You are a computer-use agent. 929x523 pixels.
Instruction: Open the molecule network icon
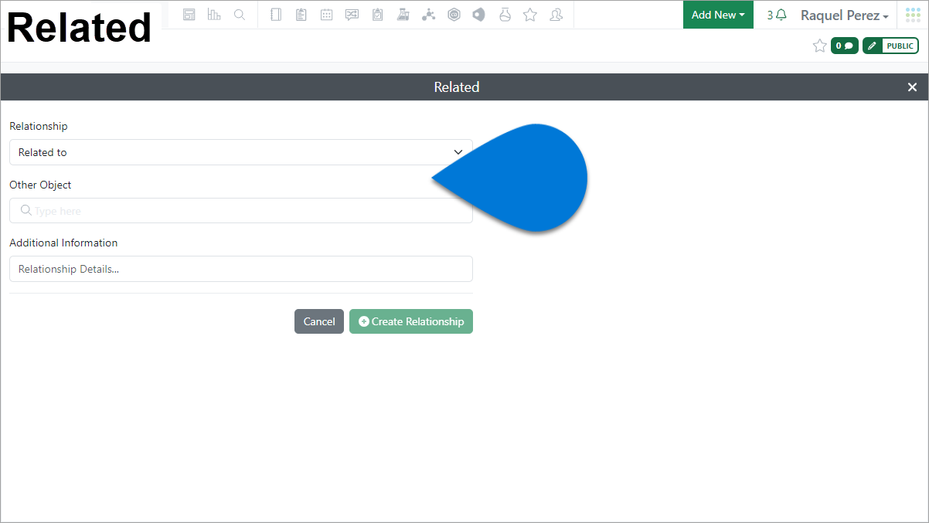coord(428,15)
